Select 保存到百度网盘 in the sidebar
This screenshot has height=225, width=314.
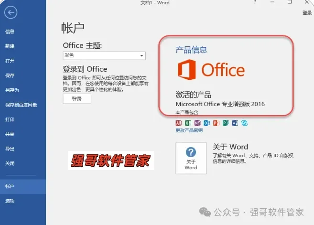[x=21, y=105]
